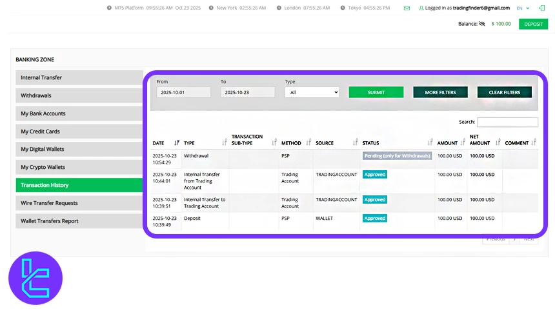Sort by COMMENT column sort icon
Viewport: 555px width, 312px height.
tap(534, 142)
